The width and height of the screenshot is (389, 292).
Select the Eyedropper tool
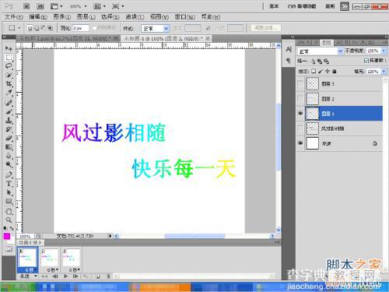[9, 93]
